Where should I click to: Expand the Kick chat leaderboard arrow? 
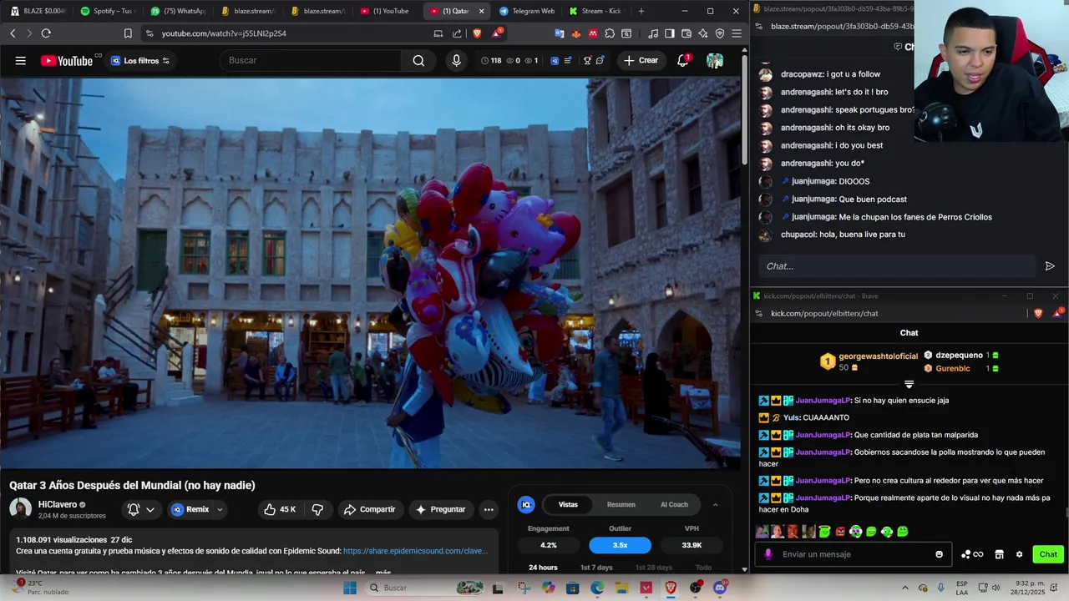909,384
